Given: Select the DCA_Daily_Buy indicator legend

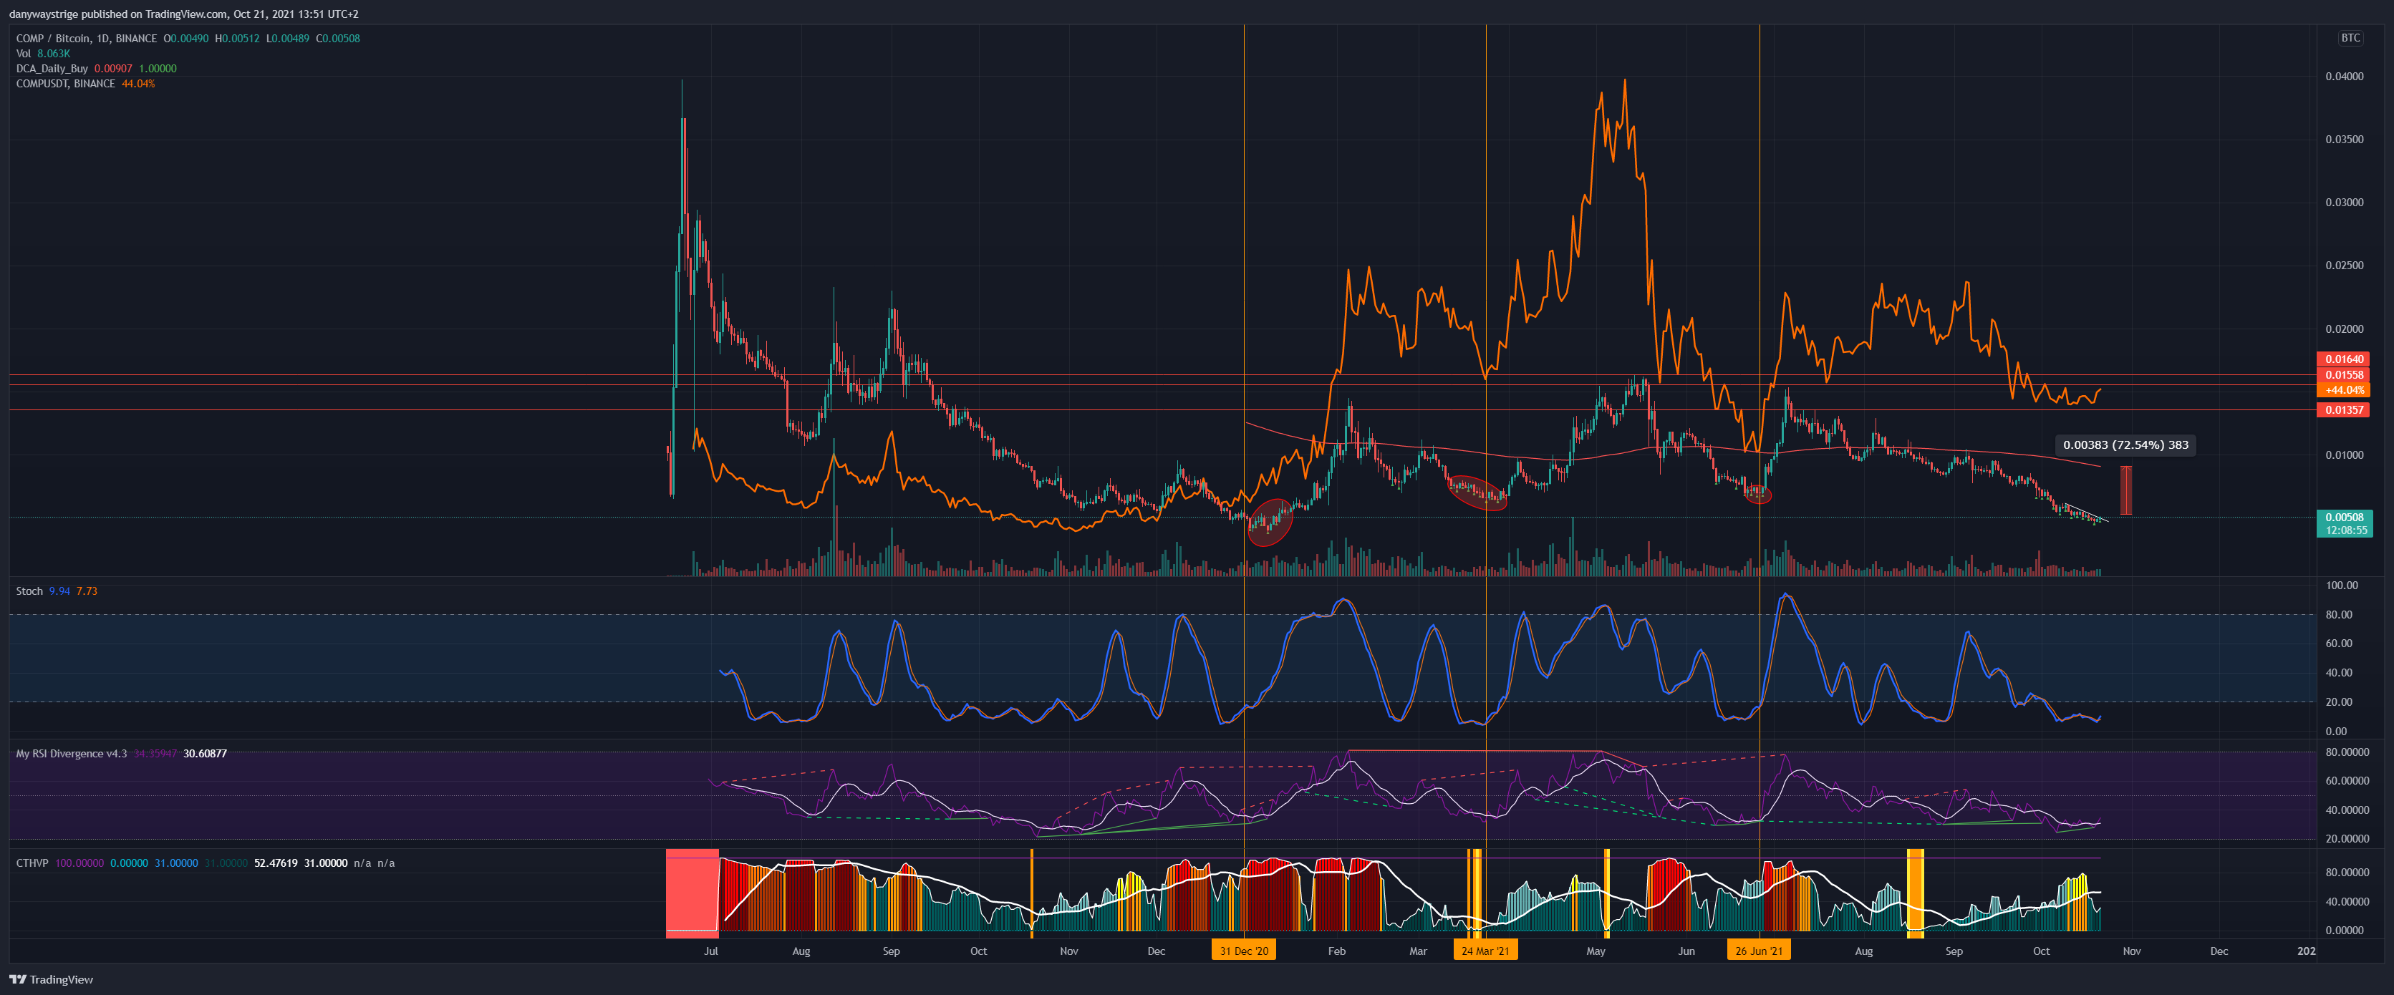Looking at the screenshot, I should (96, 69).
